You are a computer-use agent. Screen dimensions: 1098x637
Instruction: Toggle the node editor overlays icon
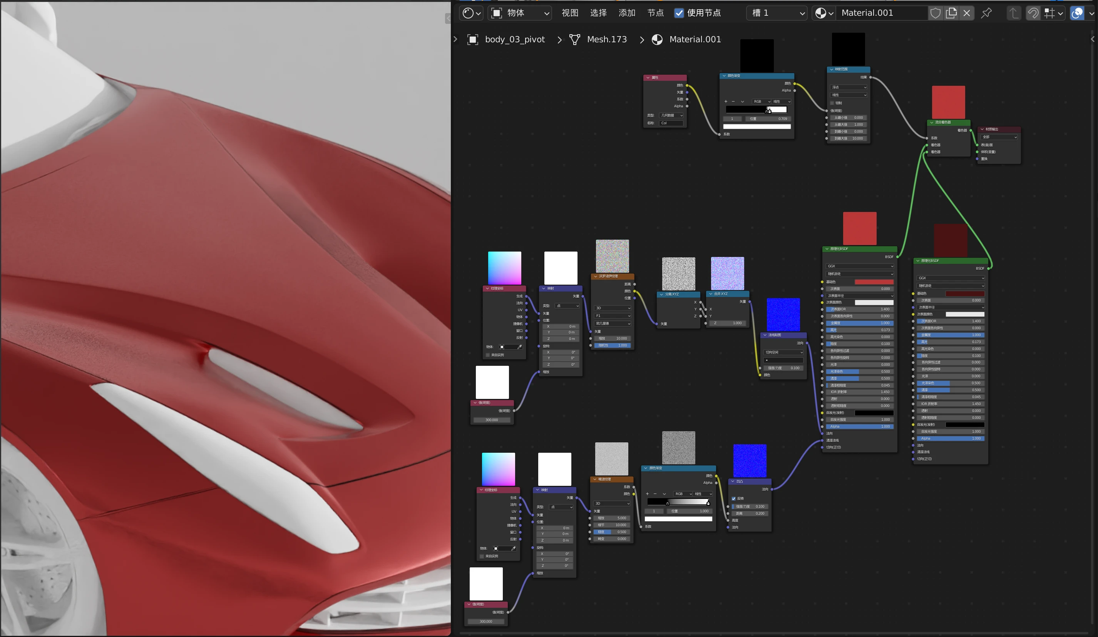click(1077, 13)
